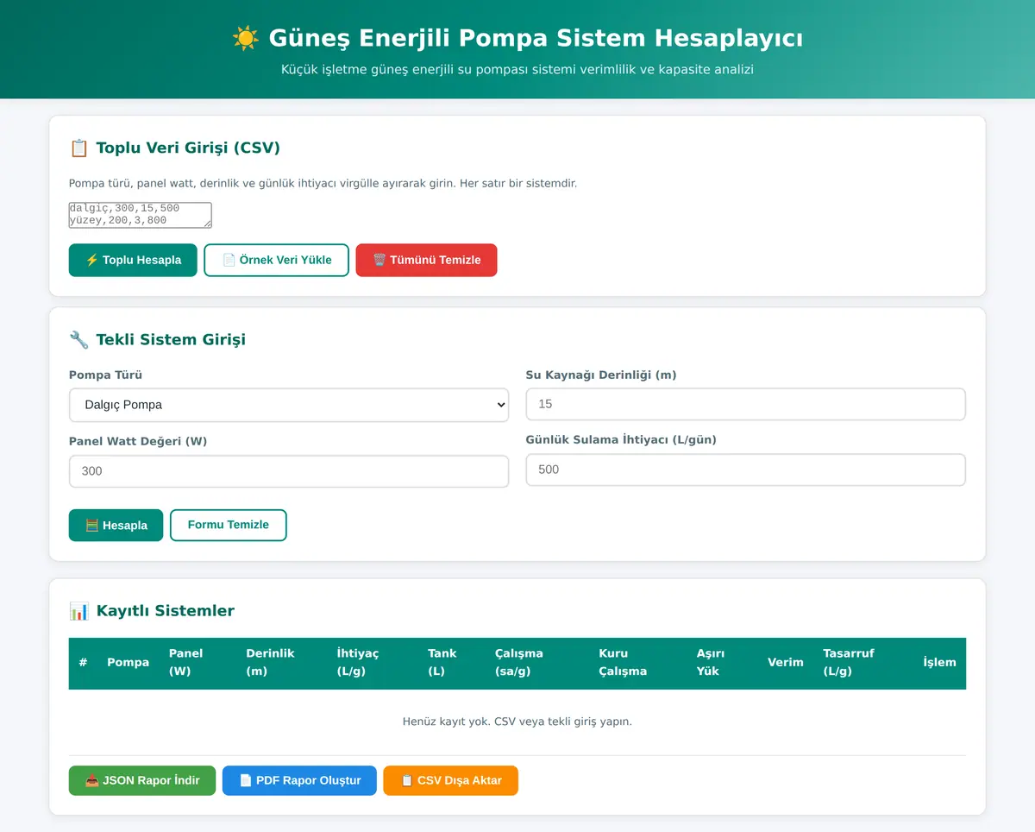This screenshot has width=1035, height=832.
Task: Click the Güneş Enerjili Pompa Sistem Hesaplayıcı title
Action: pyautogui.click(x=536, y=38)
